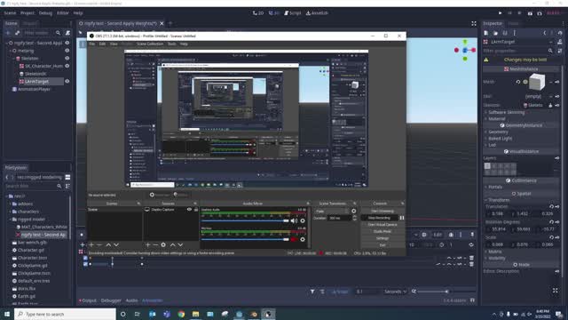Attach a script using Scene dock icon

[x=67, y=33]
